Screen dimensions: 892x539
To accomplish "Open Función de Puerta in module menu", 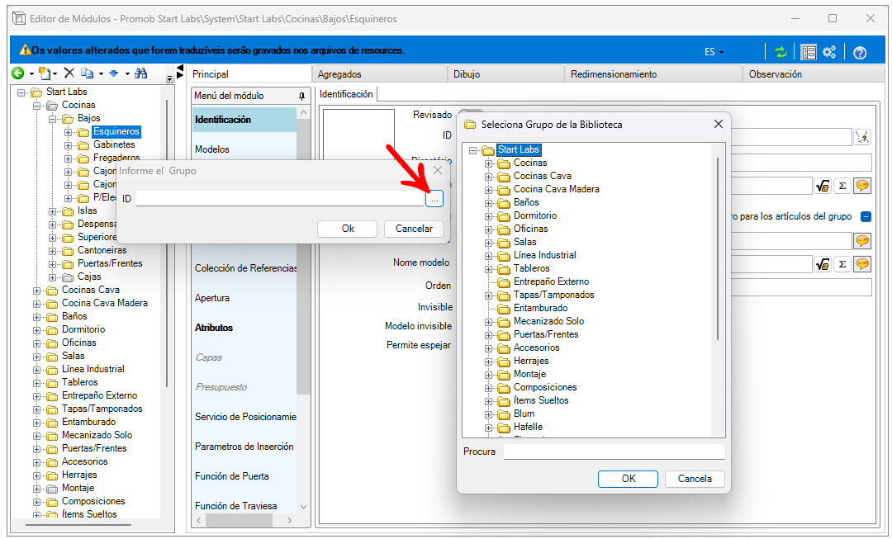I will [231, 476].
